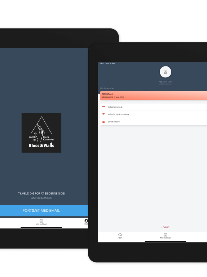
Task: Go to Hjem tab on right tablet
Action: (120, 236)
